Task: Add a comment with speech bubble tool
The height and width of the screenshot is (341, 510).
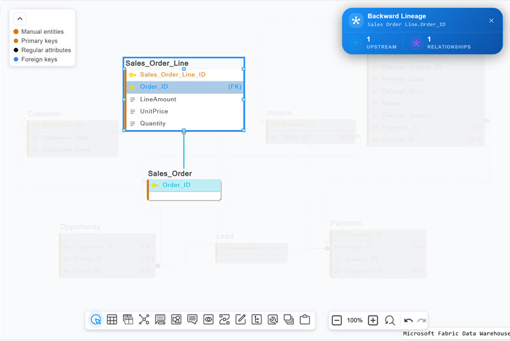Action: (x=193, y=320)
